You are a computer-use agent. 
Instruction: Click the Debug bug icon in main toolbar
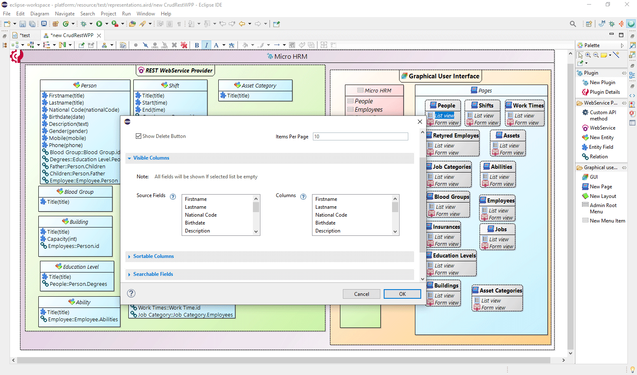point(84,24)
